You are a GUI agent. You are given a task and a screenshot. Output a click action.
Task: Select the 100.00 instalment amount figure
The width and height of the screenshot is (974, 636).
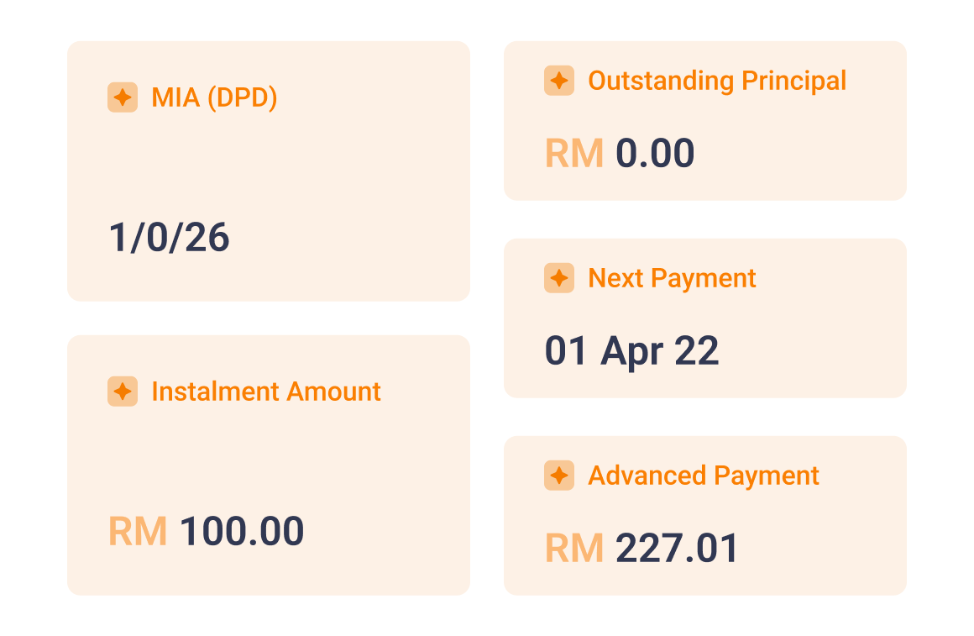242,532
